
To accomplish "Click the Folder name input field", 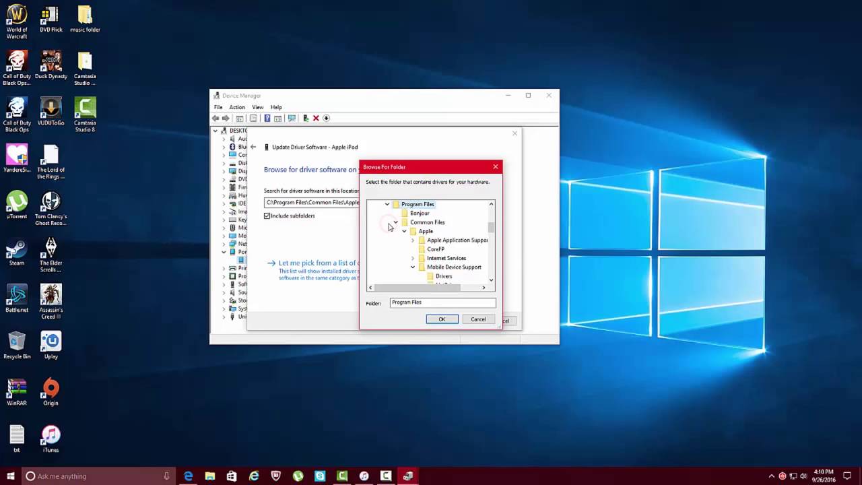I will (x=442, y=302).
